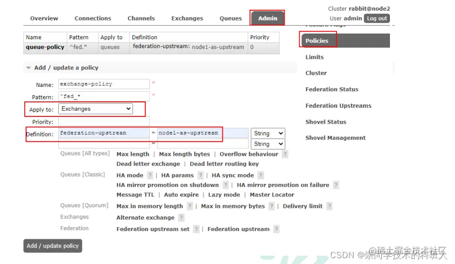Click the Federation upstream set shortcut
This screenshot has height=264, width=455.
click(x=153, y=229)
